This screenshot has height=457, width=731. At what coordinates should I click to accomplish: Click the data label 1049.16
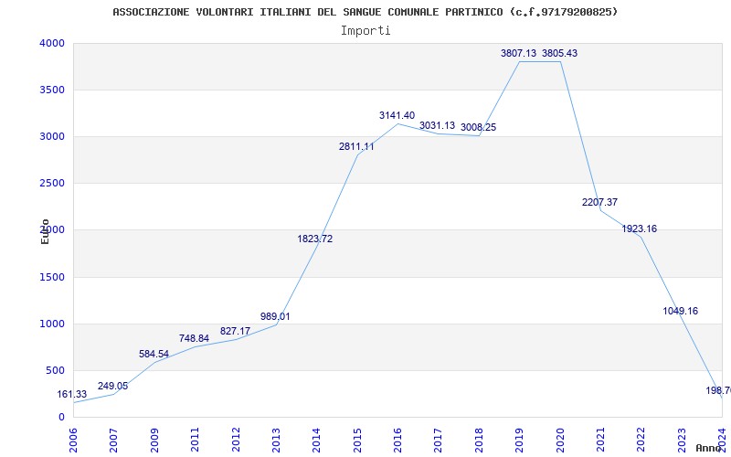(680, 311)
